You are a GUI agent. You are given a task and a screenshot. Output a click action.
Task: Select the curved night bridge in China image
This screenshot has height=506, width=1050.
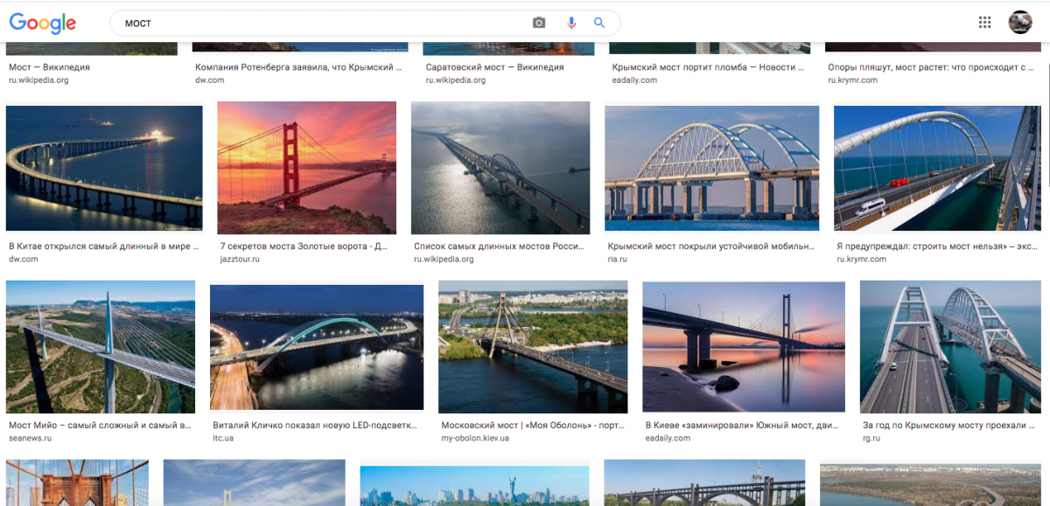coord(104,168)
